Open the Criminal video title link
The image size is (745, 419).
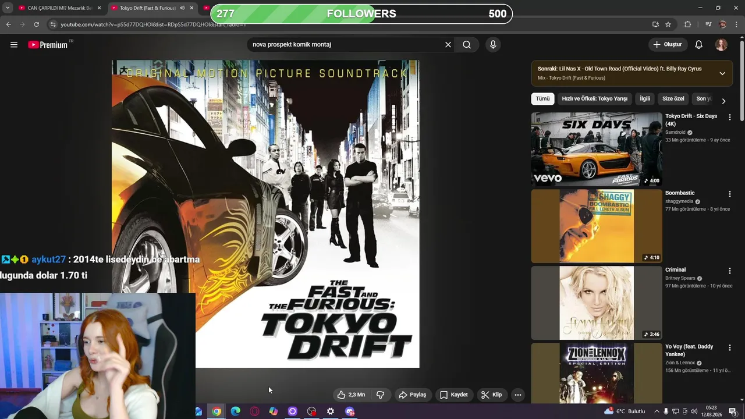(x=676, y=269)
